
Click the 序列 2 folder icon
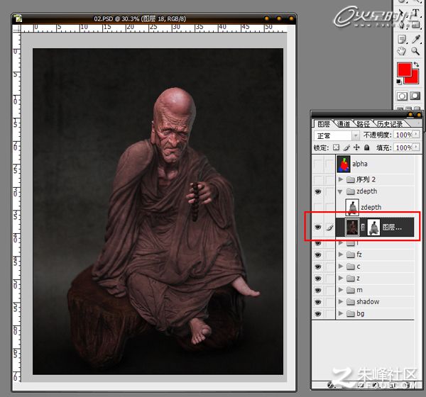(x=351, y=179)
